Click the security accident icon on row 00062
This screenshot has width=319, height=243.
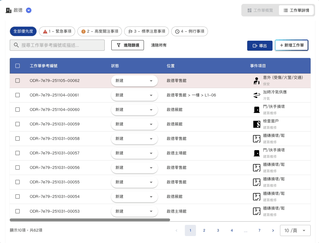click(256, 81)
